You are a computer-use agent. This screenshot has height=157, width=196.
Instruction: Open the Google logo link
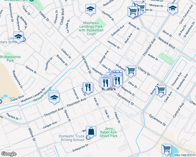9,154
